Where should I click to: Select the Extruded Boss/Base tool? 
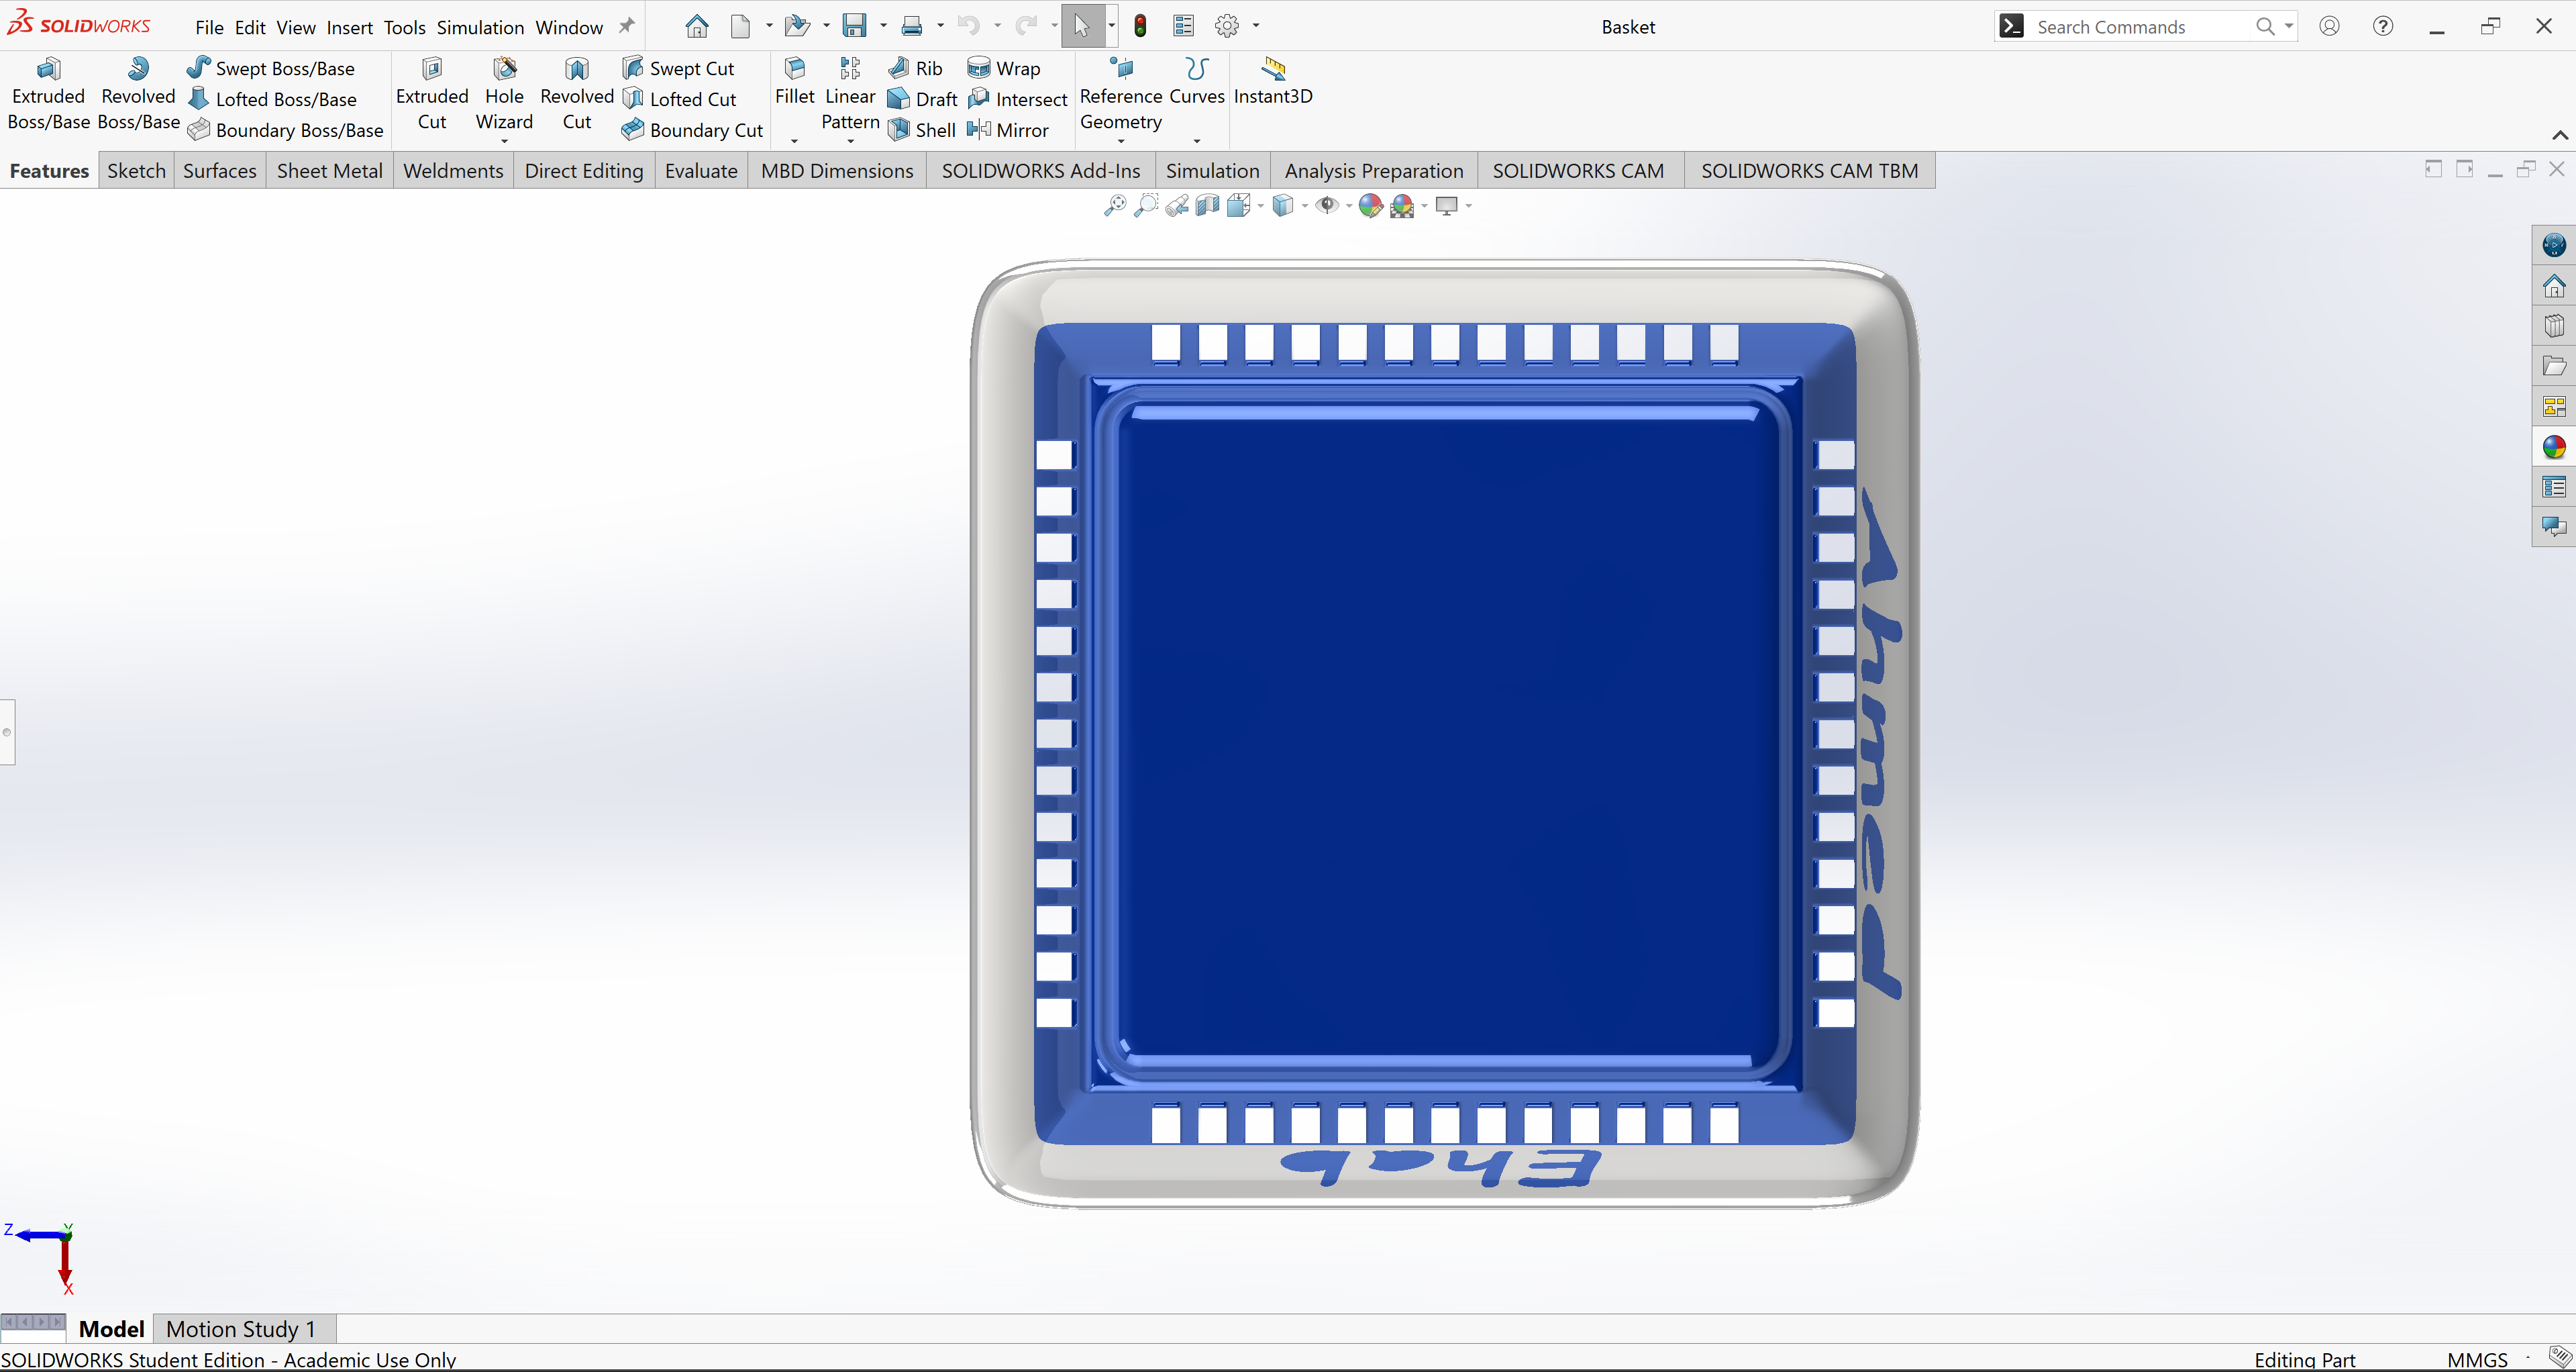point(48,94)
